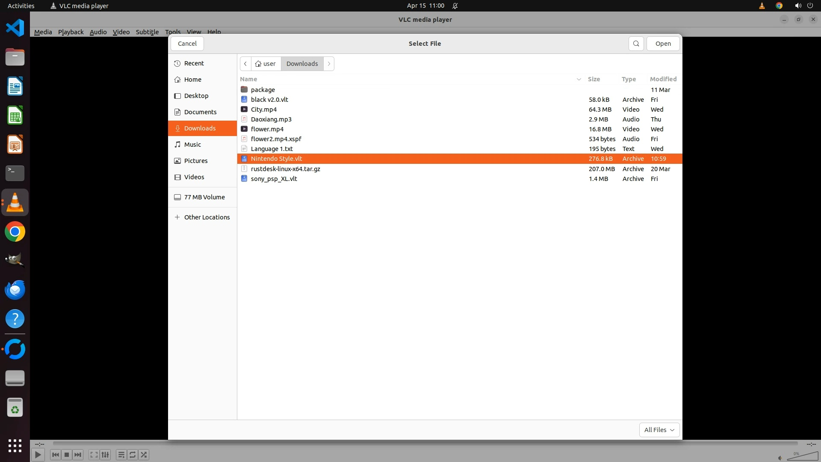Viewport: 821px width, 462px height.
Task: Open the Media menu
Action: (x=43, y=32)
